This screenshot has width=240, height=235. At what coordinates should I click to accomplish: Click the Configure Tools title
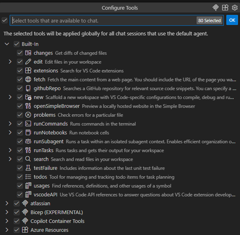pyautogui.click(x=120, y=8)
